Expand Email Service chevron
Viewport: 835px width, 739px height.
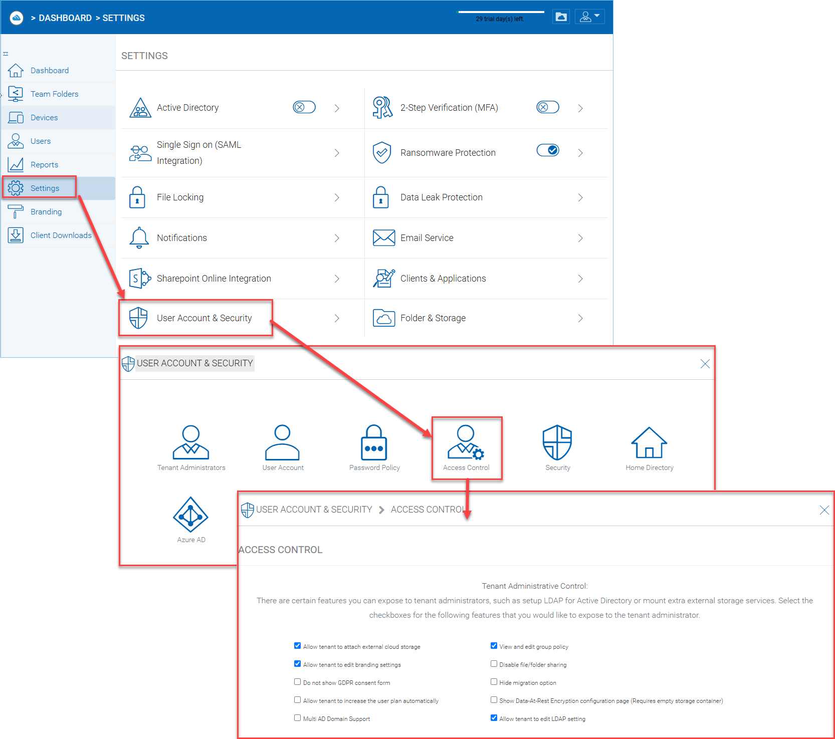(580, 238)
